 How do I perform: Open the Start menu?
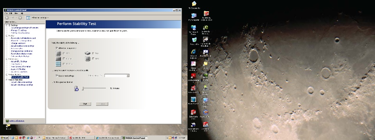click(5, 138)
